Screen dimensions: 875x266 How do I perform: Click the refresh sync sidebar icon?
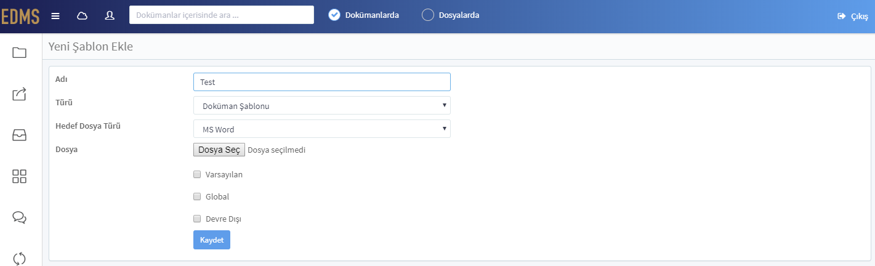point(19,258)
